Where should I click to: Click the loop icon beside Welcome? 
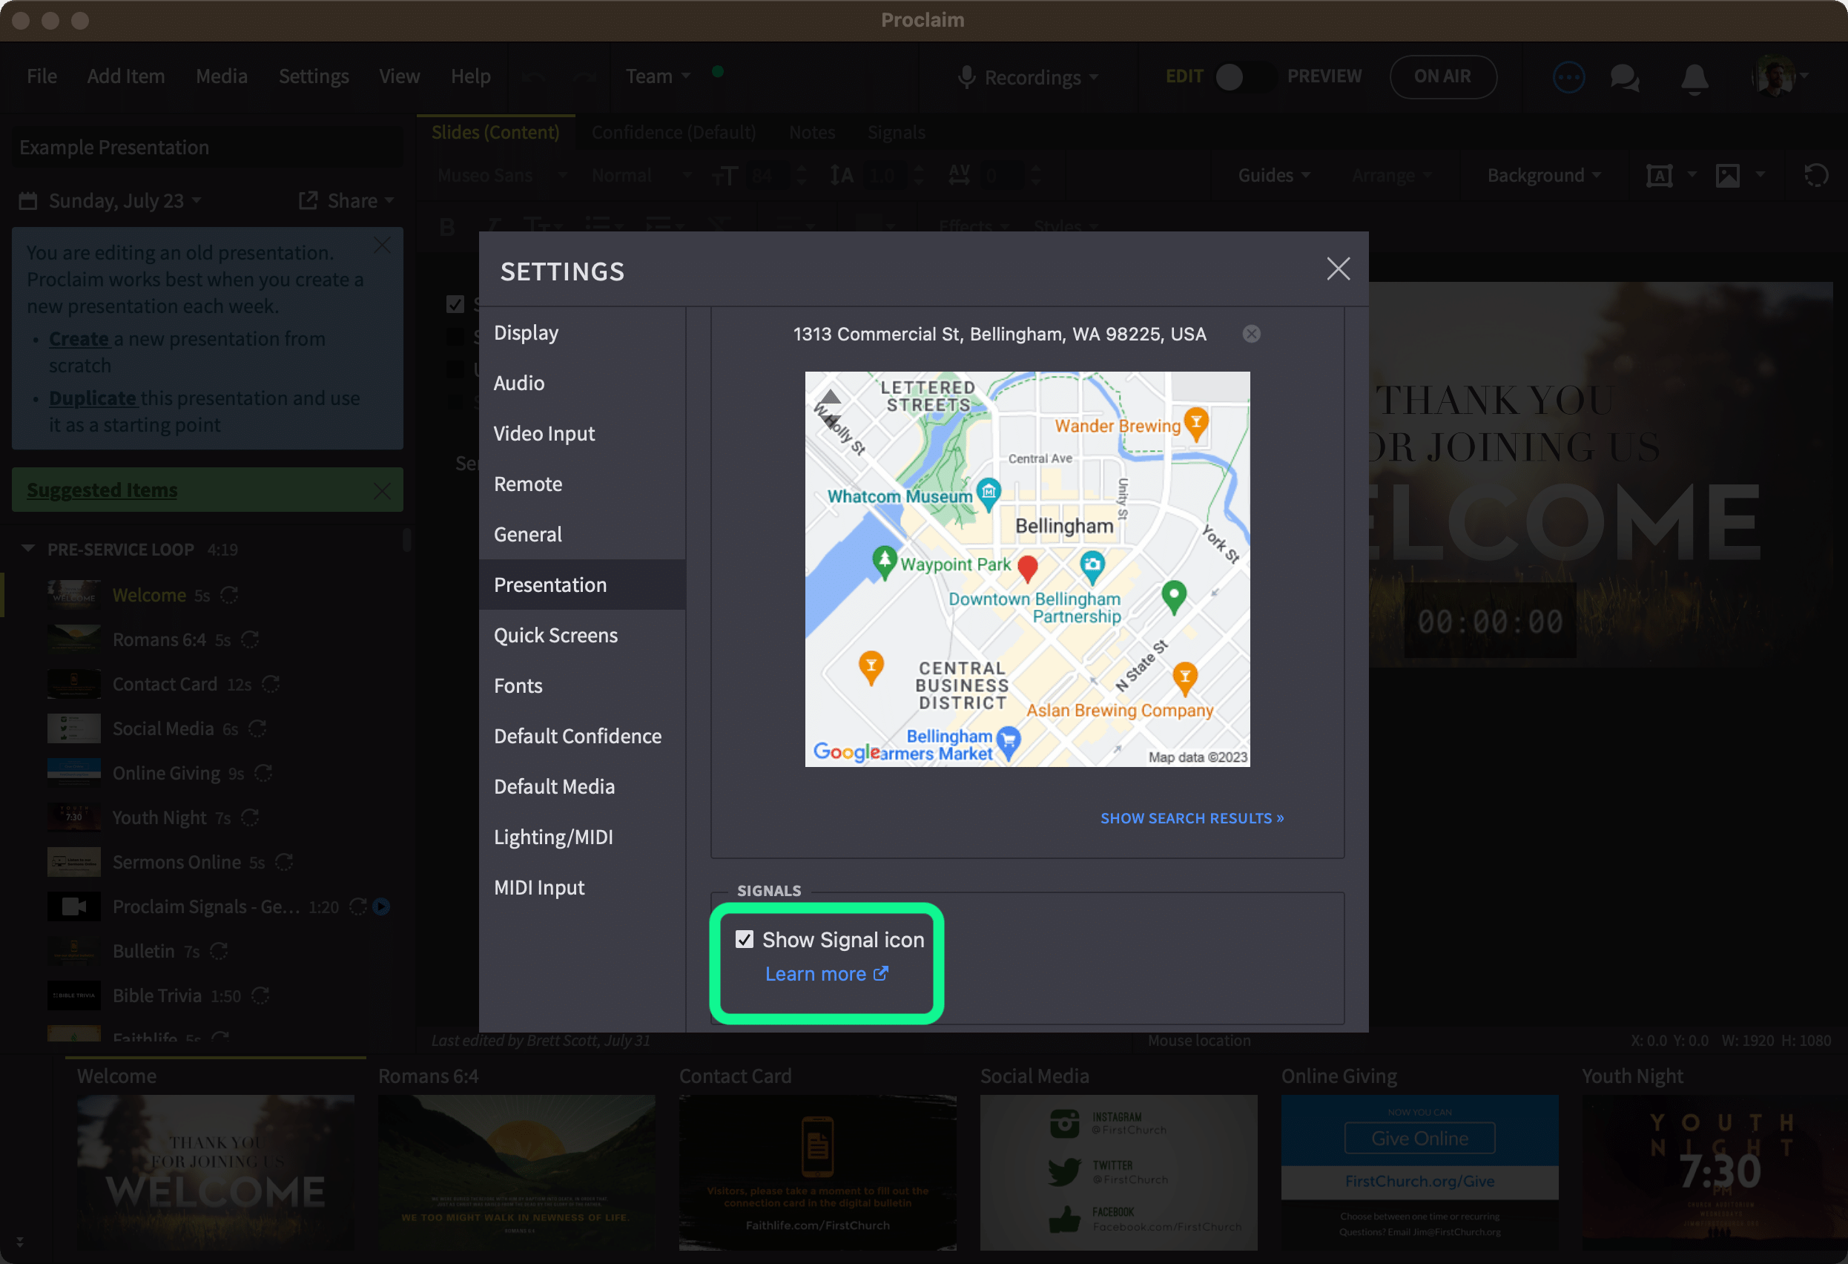coord(229,595)
